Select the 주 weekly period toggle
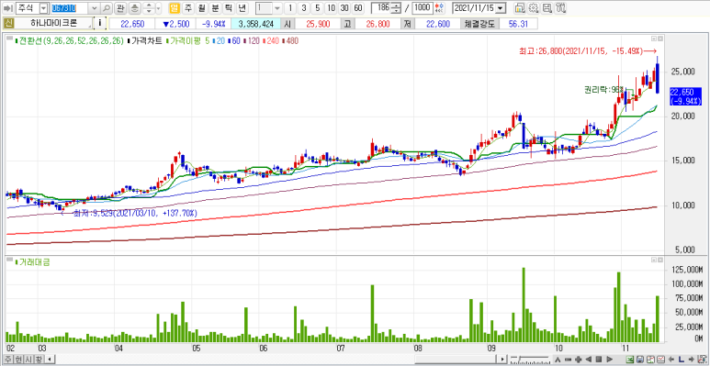This screenshot has height=366, width=710. tap(188, 8)
